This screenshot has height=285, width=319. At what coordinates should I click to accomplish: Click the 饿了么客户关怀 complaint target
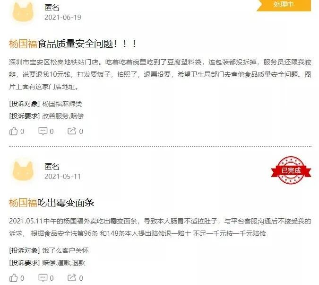coord(65,250)
